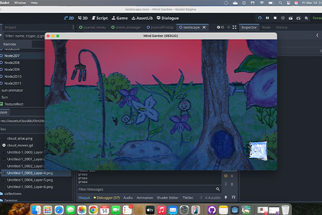Open the Animation bottom panel
The height and width of the screenshot is (215, 322).
[x=145, y=198]
